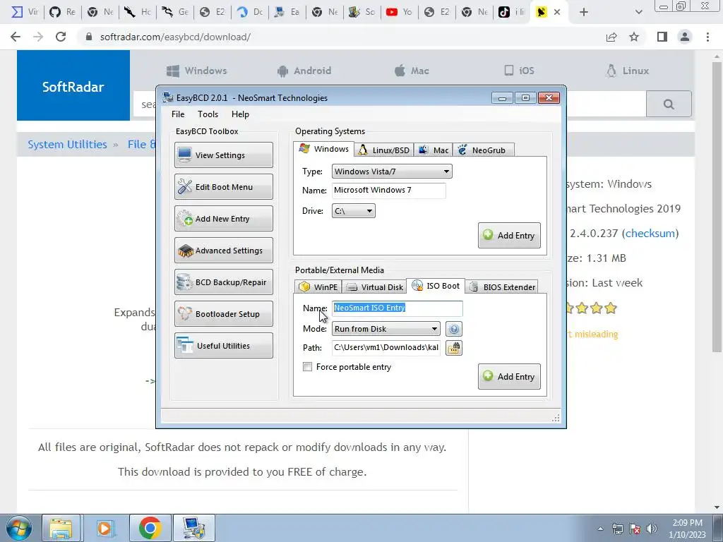The height and width of the screenshot is (542, 723).
Task: Open the Windows Start menu
Action: [18, 528]
